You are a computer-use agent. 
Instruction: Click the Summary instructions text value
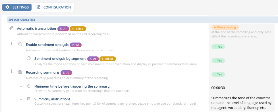pyautogui.click(x=241, y=103)
